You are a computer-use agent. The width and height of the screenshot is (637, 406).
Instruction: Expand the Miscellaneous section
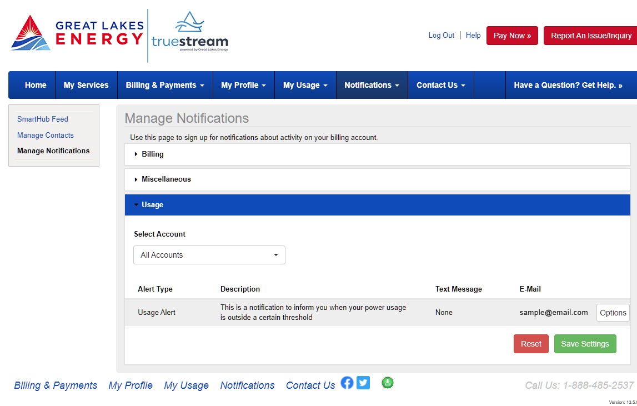[164, 179]
